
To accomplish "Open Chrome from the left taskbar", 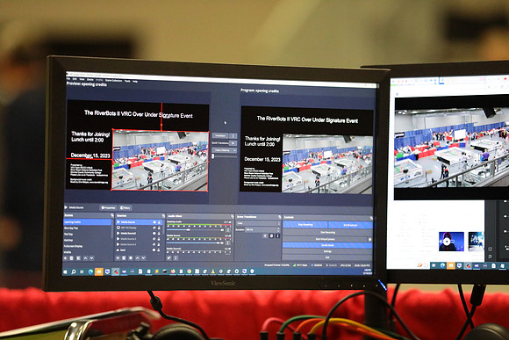I will pyautogui.click(x=190, y=271).
